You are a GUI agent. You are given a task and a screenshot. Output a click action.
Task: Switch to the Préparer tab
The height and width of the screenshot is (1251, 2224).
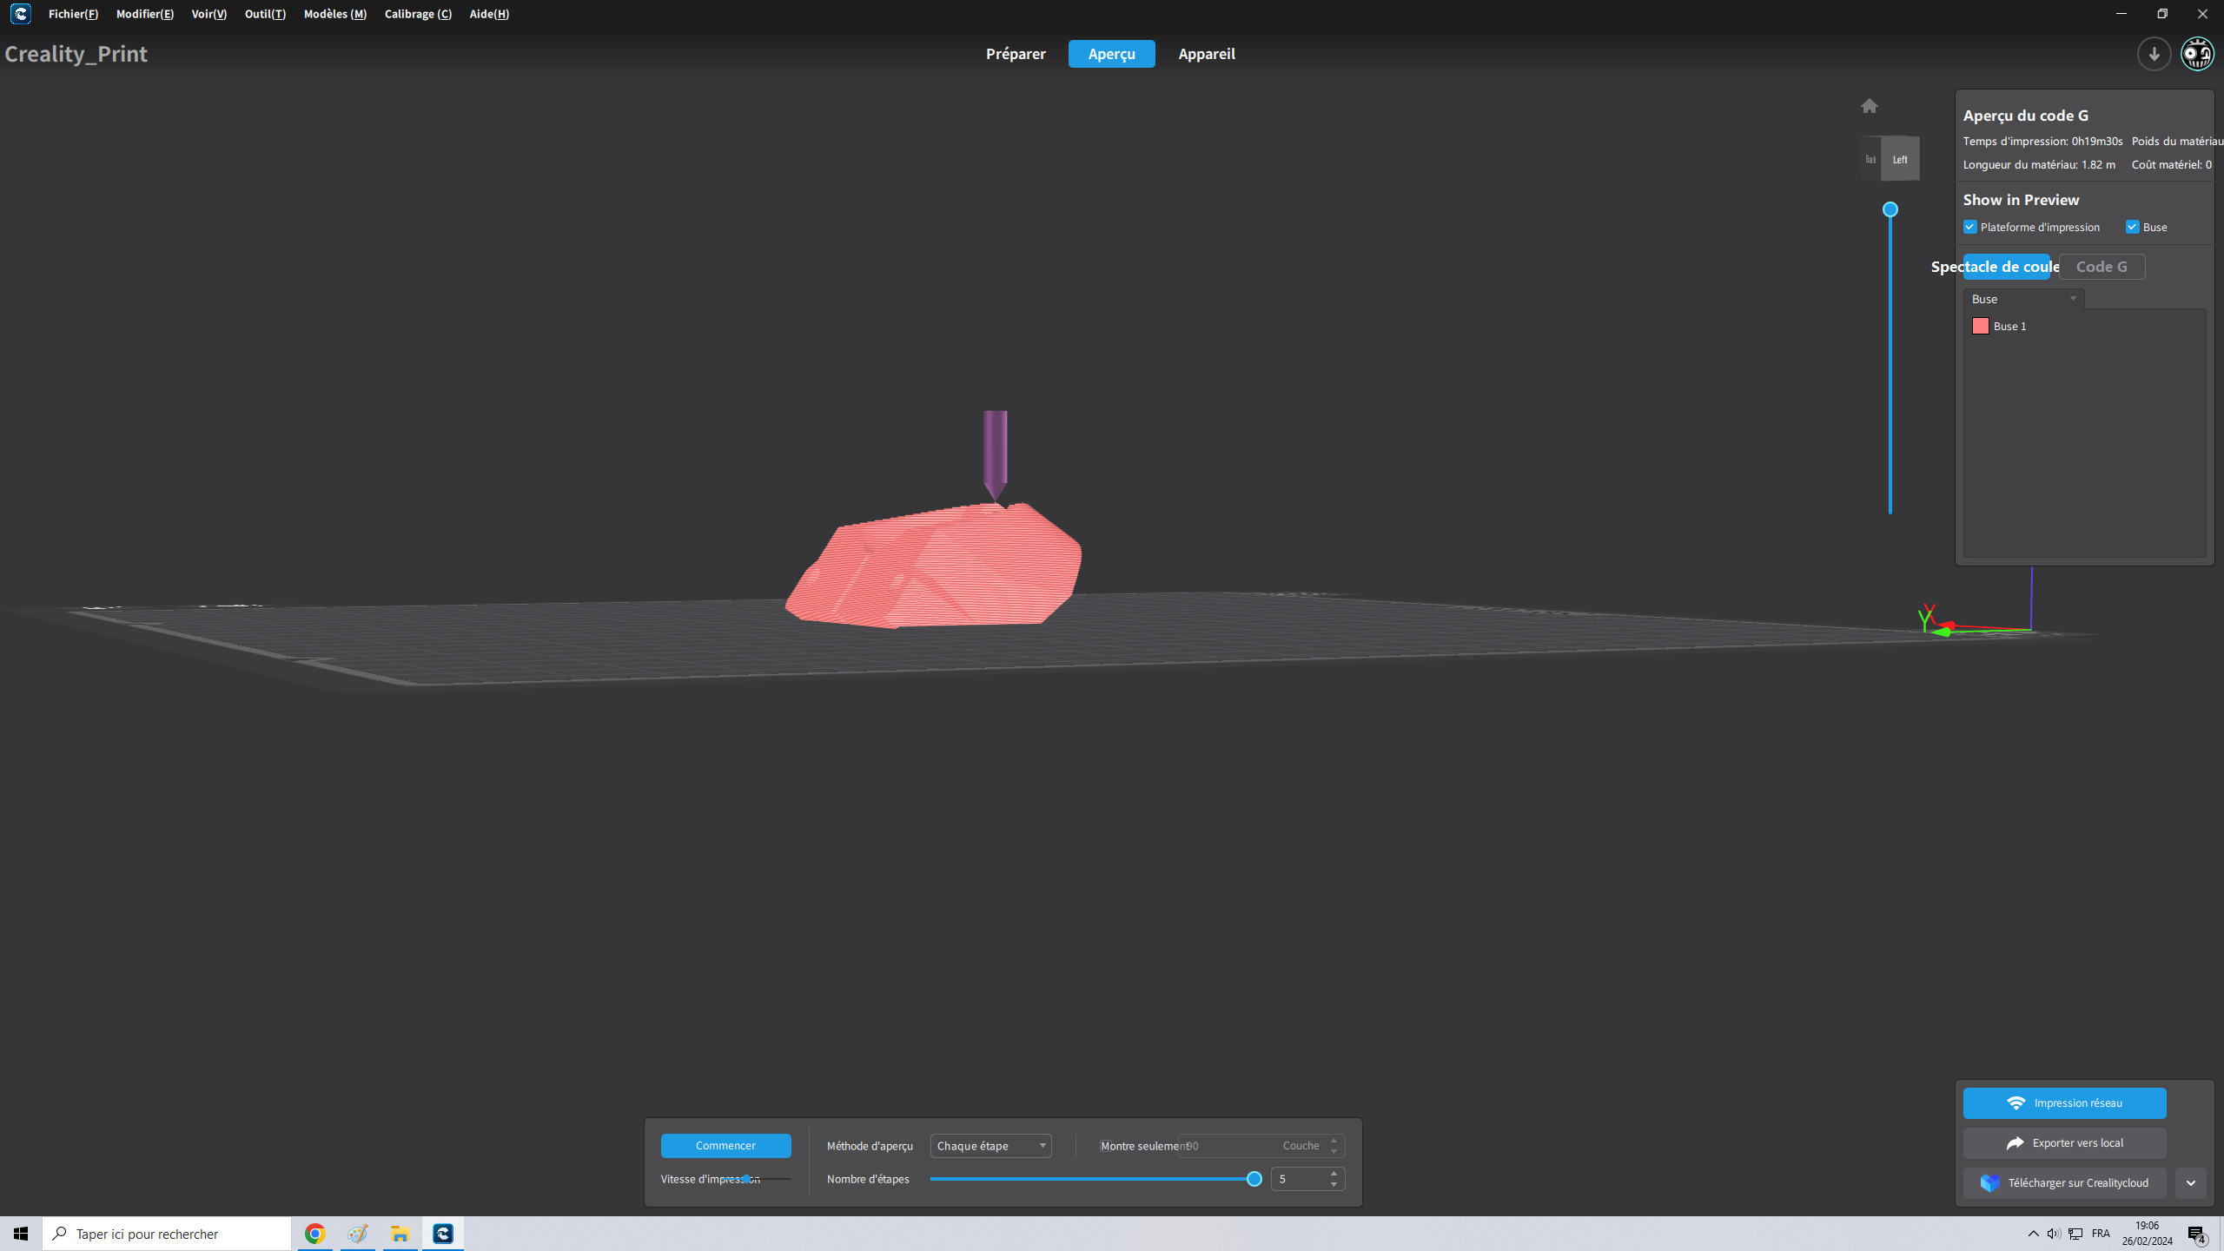pyautogui.click(x=1016, y=54)
